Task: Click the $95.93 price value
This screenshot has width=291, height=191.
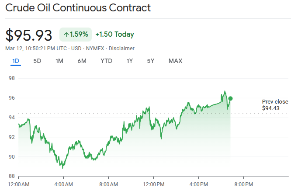Action: pos(29,35)
